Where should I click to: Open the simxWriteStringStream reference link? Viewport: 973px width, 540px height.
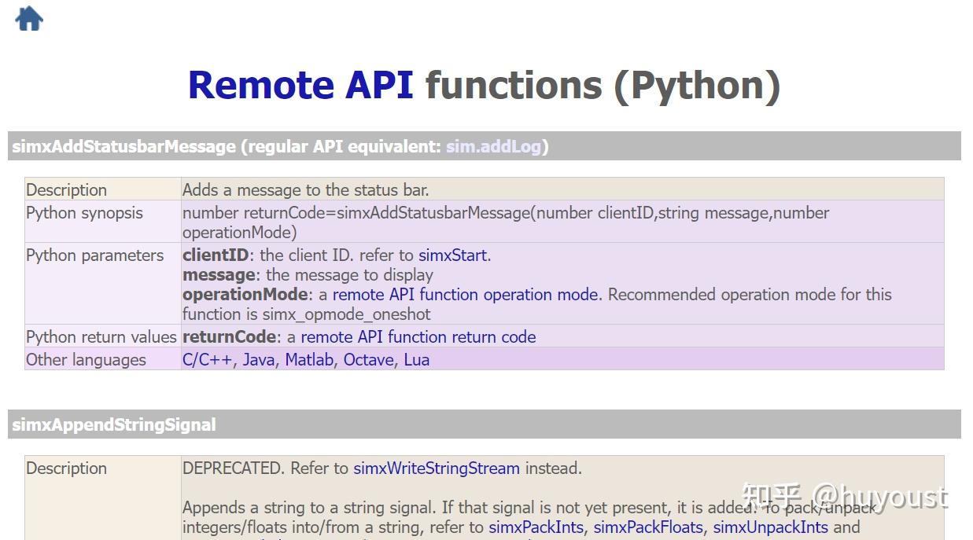coord(436,468)
